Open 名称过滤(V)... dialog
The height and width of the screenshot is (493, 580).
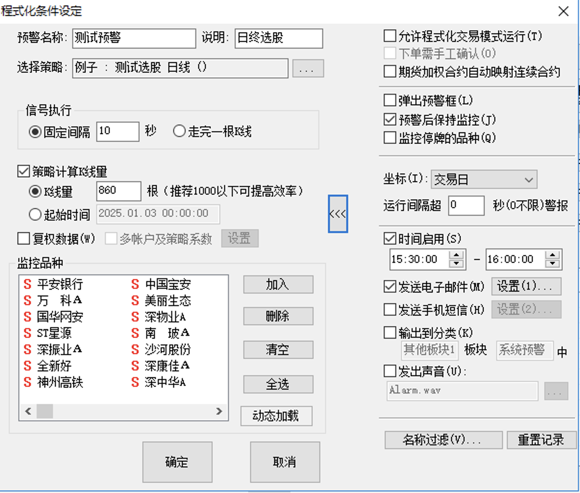coord(443,440)
